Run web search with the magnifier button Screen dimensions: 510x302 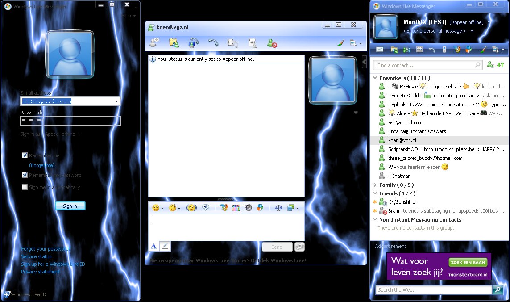pos(498,289)
